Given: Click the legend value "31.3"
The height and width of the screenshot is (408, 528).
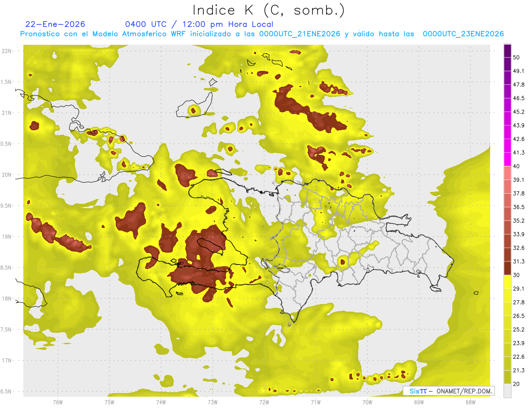Looking at the screenshot, I should pyautogui.click(x=519, y=261).
